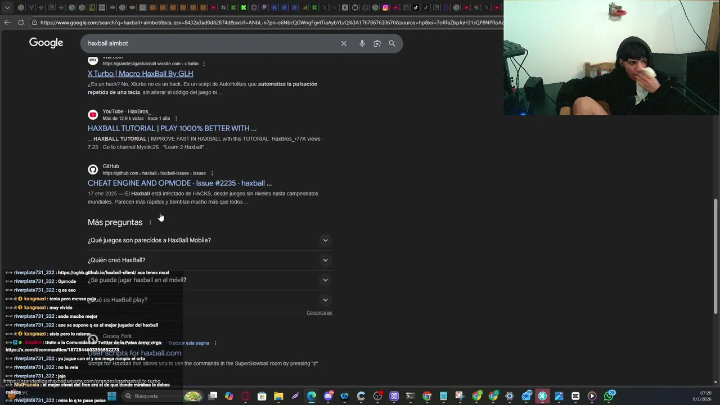Click the magnifier search submit icon
Viewport: 720px width, 405px height.
tap(392, 43)
